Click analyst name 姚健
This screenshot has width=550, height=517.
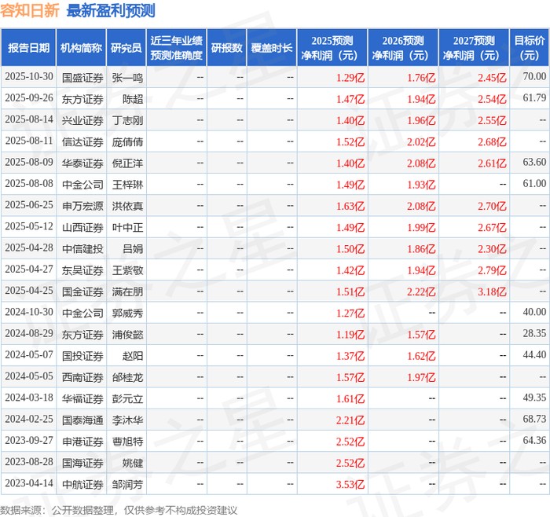[133, 463]
